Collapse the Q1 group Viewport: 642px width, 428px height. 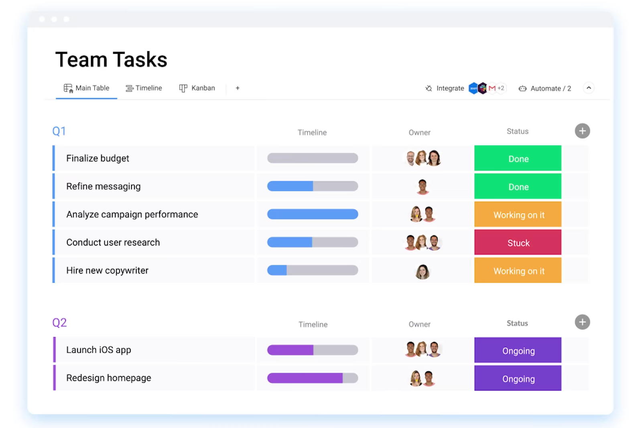point(59,131)
